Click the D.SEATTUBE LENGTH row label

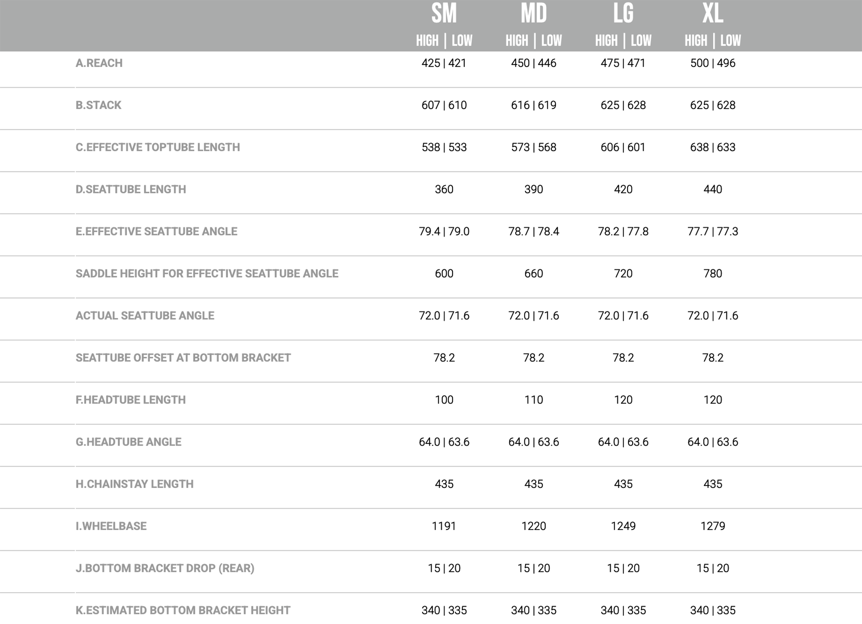[x=131, y=190]
